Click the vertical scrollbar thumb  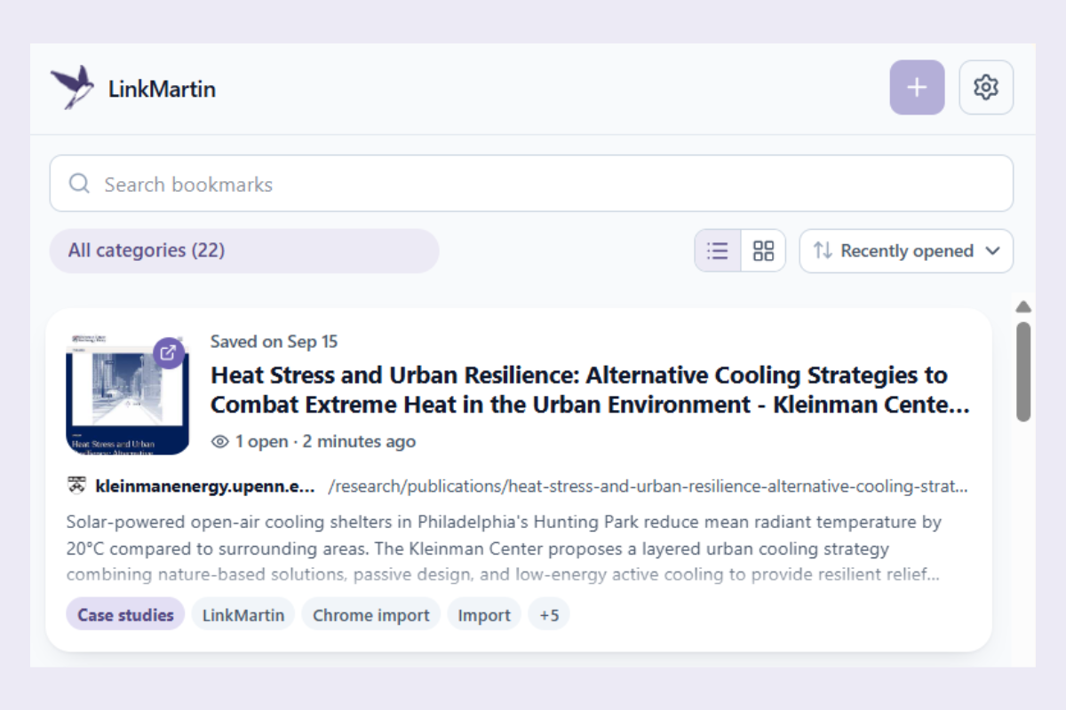(x=1023, y=371)
